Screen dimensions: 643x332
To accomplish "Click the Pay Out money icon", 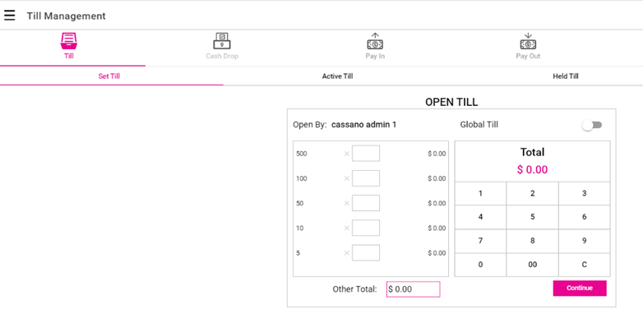I will pyautogui.click(x=528, y=41).
